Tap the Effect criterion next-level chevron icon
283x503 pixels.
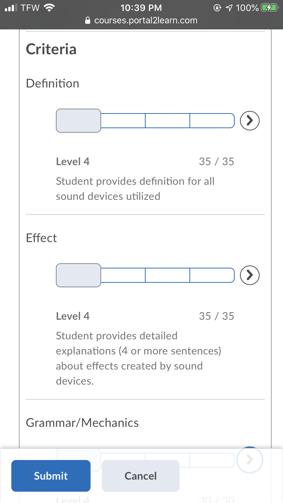(x=250, y=275)
